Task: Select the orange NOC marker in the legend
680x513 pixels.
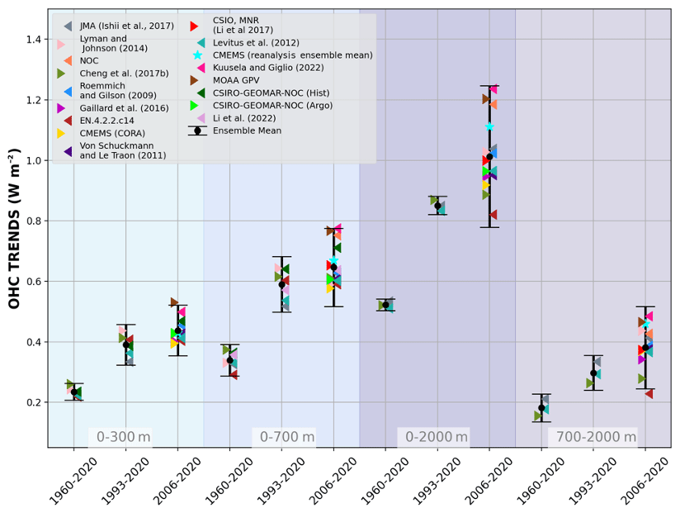Action: click(68, 59)
